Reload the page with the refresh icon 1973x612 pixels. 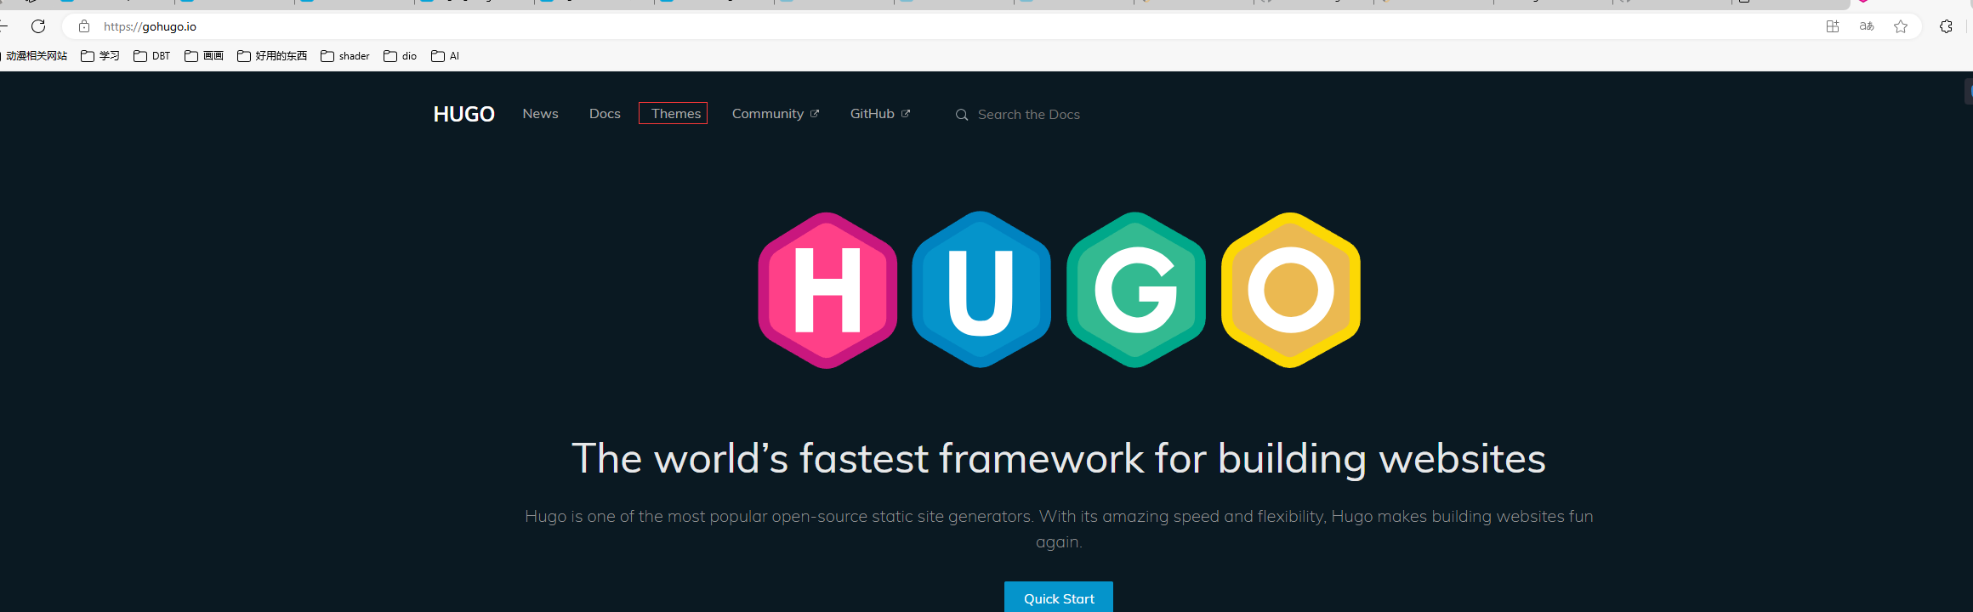click(x=38, y=26)
